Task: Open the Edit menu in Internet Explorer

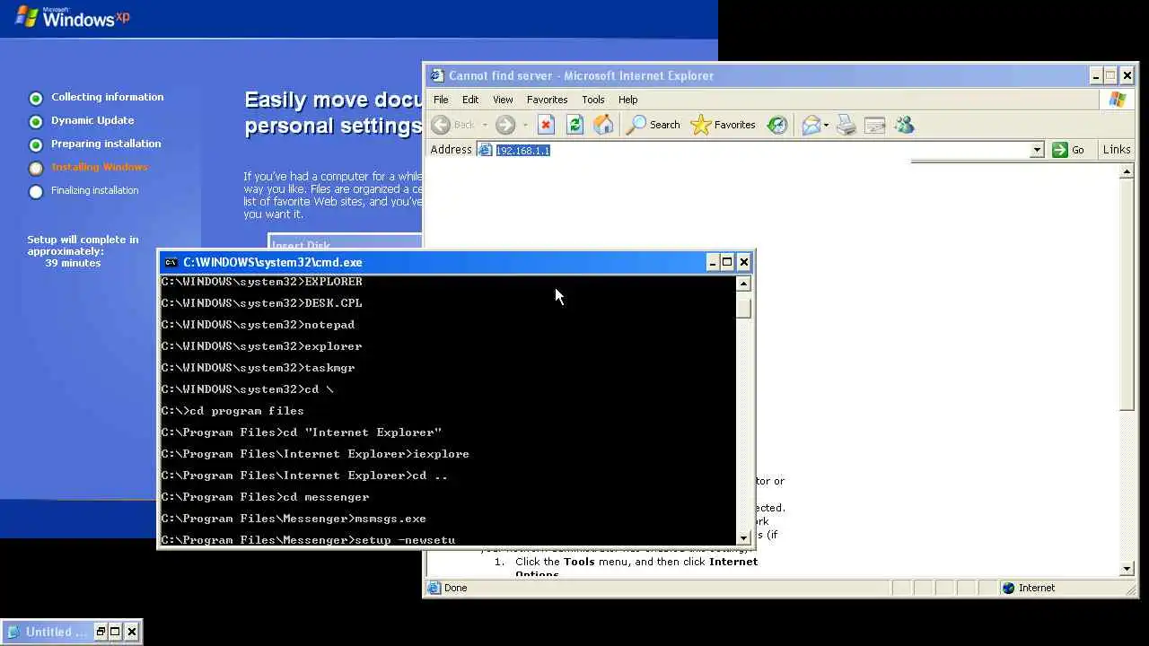Action: point(470,100)
